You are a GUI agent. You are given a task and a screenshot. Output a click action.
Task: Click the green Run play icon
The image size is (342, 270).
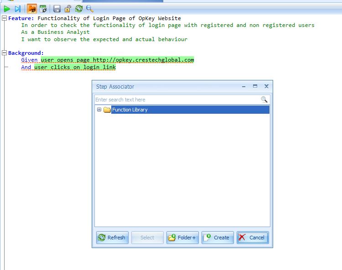(x=7, y=9)
